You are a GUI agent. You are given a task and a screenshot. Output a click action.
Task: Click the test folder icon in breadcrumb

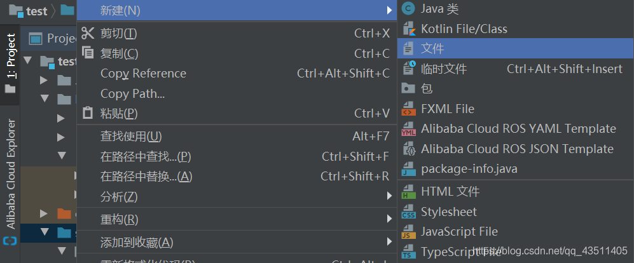(16, 11)
